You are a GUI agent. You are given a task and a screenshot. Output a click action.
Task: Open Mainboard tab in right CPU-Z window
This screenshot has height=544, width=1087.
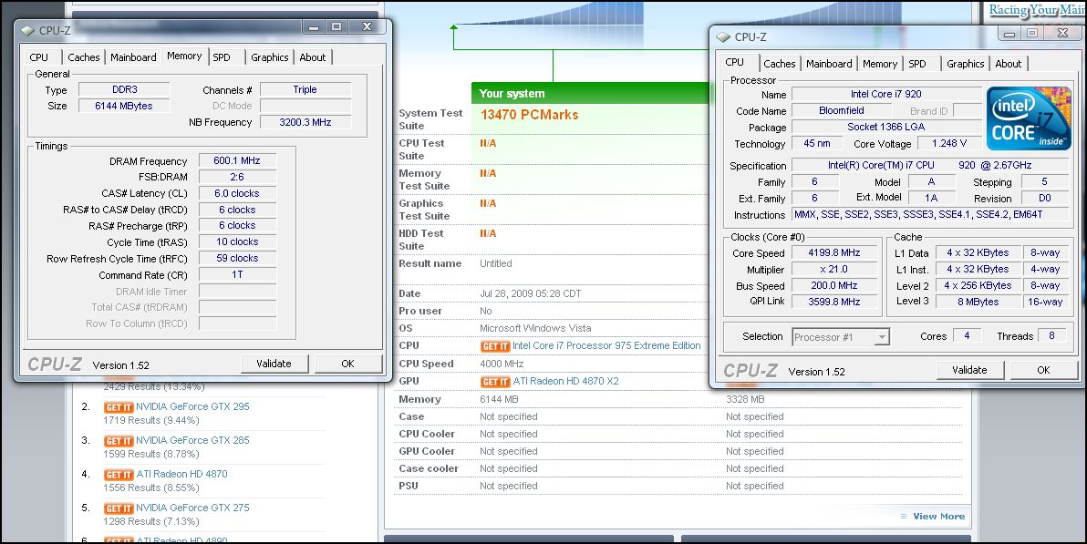pyautogui.click(x=829, y=64)
